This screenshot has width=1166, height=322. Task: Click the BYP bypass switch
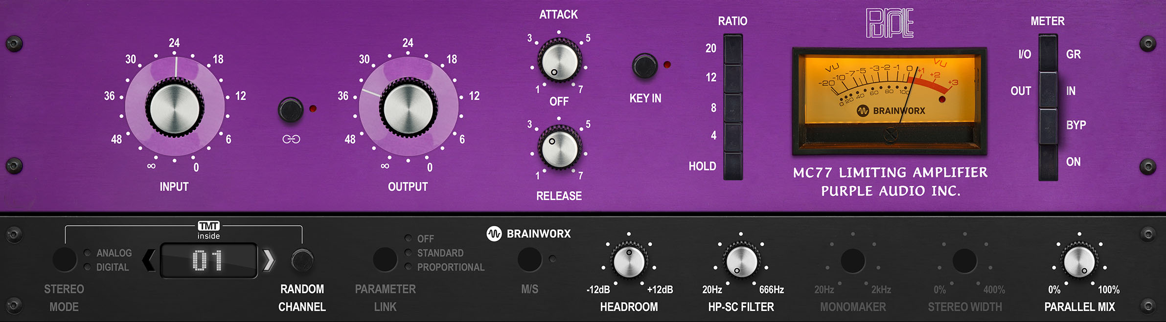(x=1048, y=126)
